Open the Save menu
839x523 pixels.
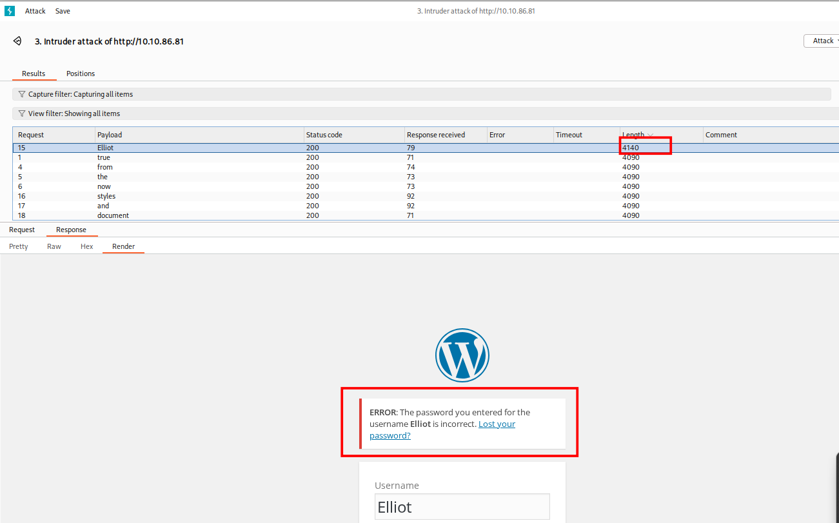pyautogui.click(x=63, y=11)
